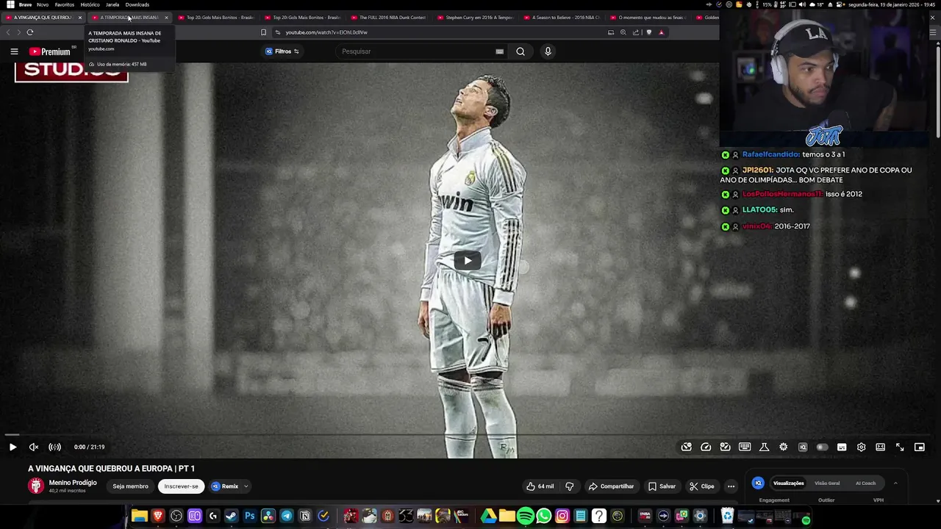Screen dimensions: 941x529
Task: Select the Visualizações tab in IQ panel
Action: (x=788, y=483)
